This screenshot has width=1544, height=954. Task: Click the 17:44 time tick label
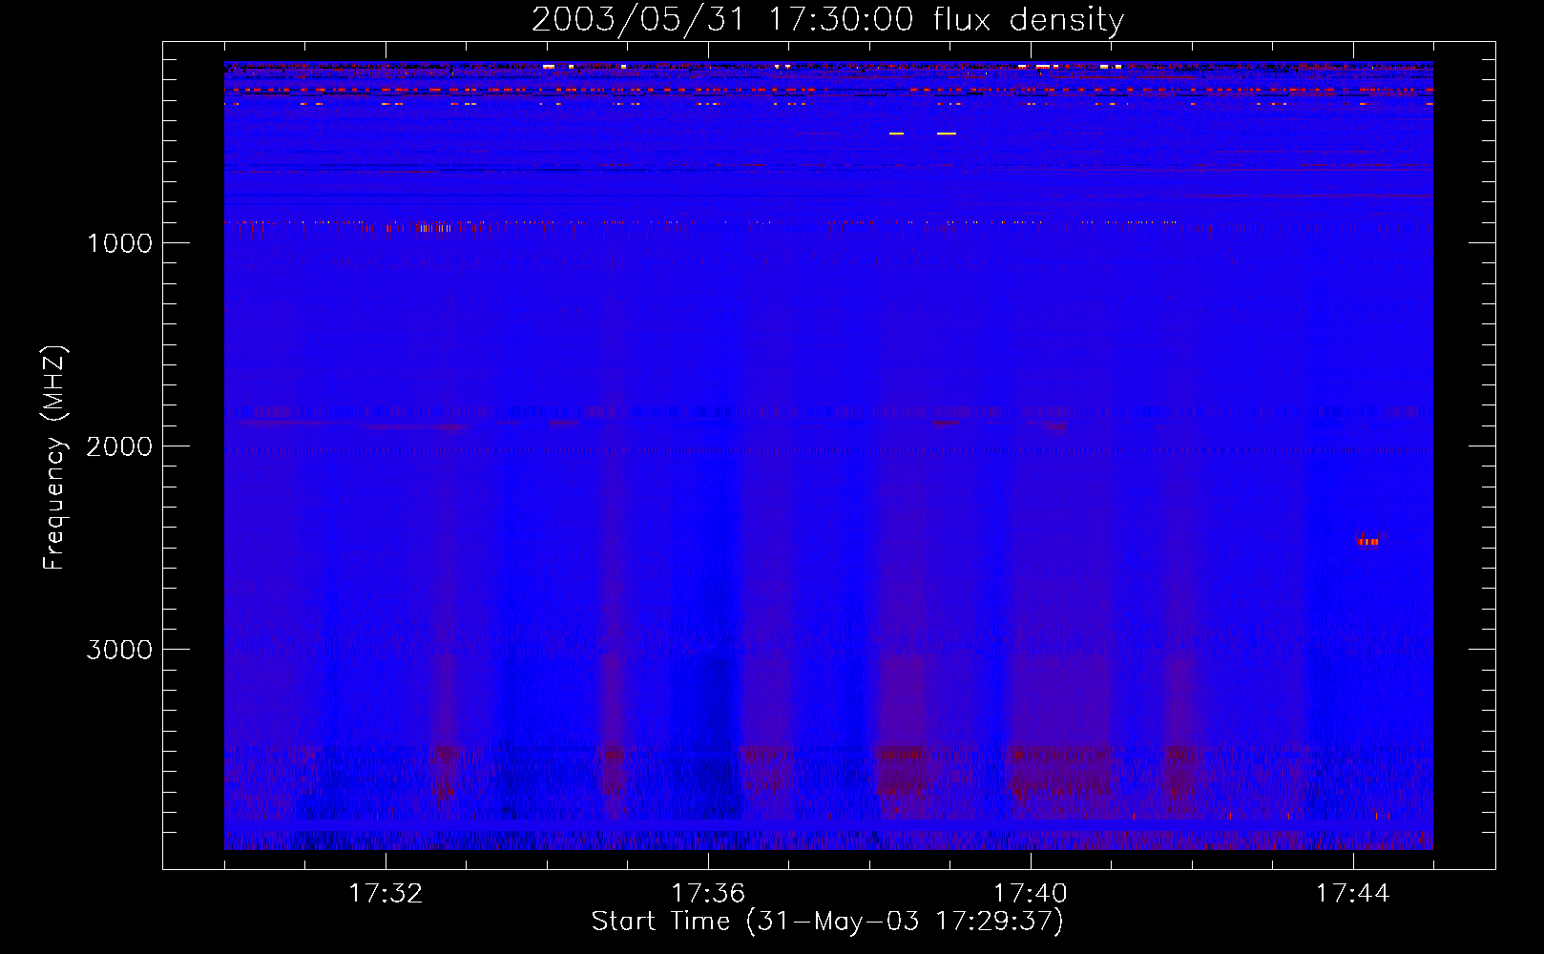coord(1353,894)
